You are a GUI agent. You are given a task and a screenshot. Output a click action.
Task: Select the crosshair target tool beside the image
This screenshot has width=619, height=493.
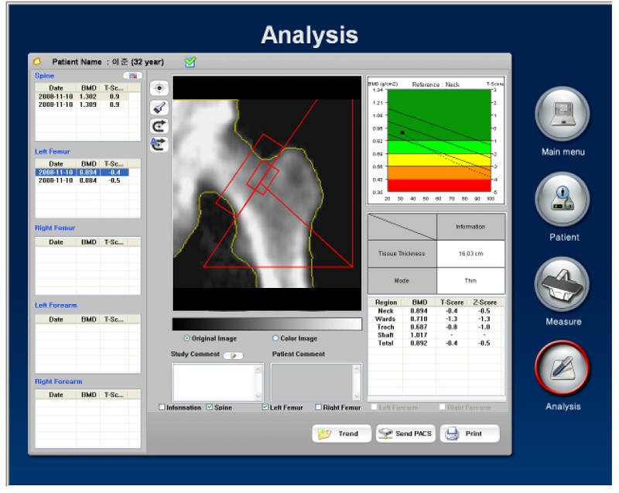159,89
